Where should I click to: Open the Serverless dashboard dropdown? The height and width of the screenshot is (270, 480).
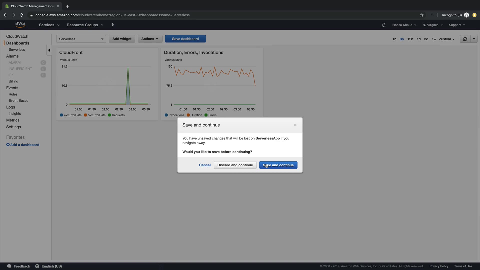click(81, 39)
